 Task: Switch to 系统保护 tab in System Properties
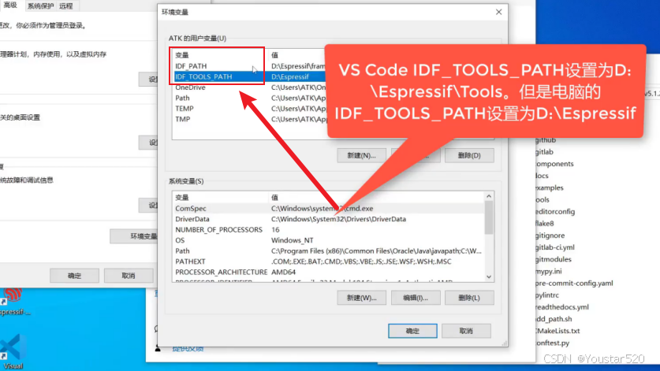(x=40, y=6)
